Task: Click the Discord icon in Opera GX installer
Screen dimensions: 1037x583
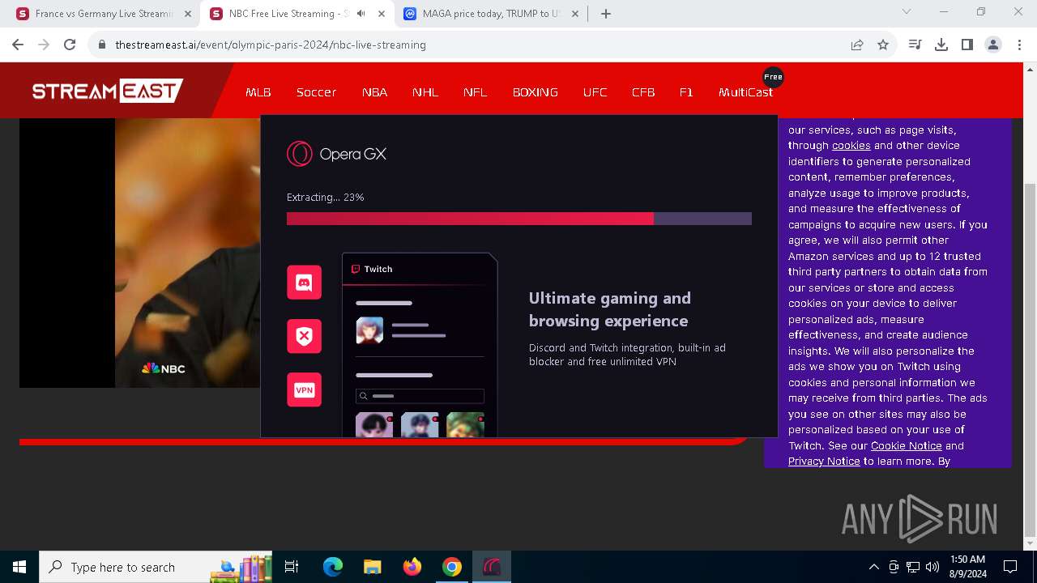Action: (x=304, y=283)
